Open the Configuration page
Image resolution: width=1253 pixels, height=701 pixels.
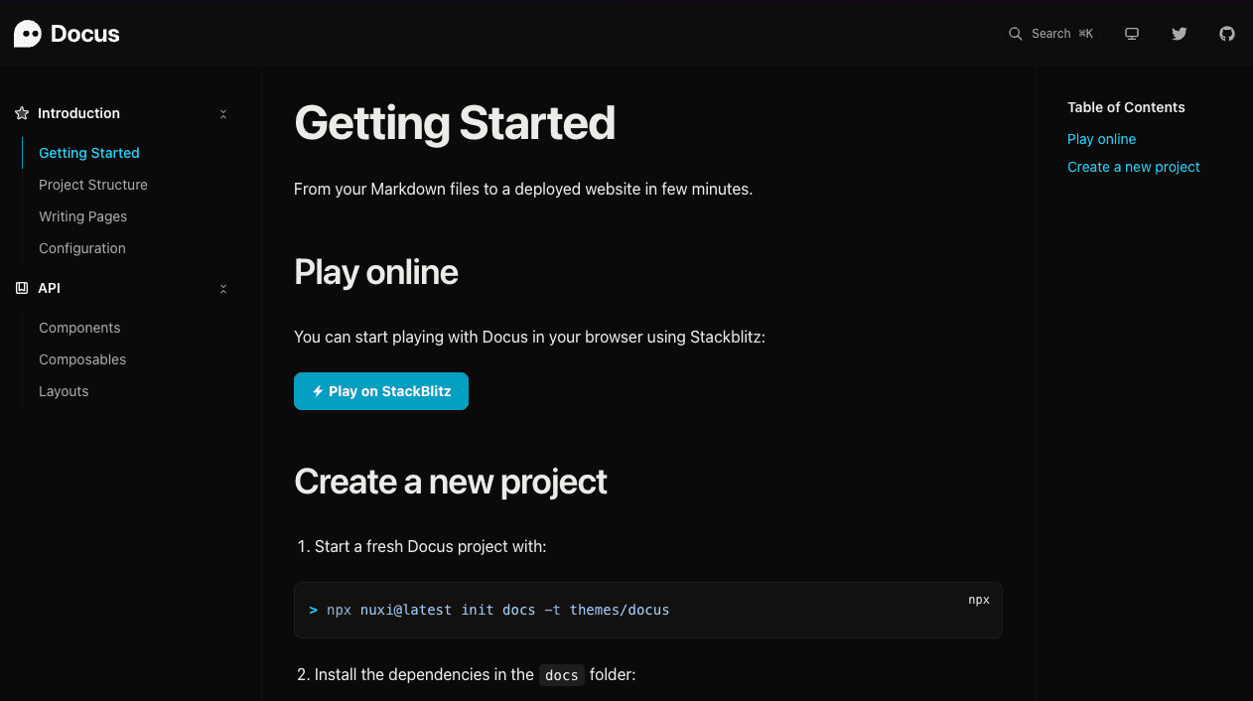[82, 248]
